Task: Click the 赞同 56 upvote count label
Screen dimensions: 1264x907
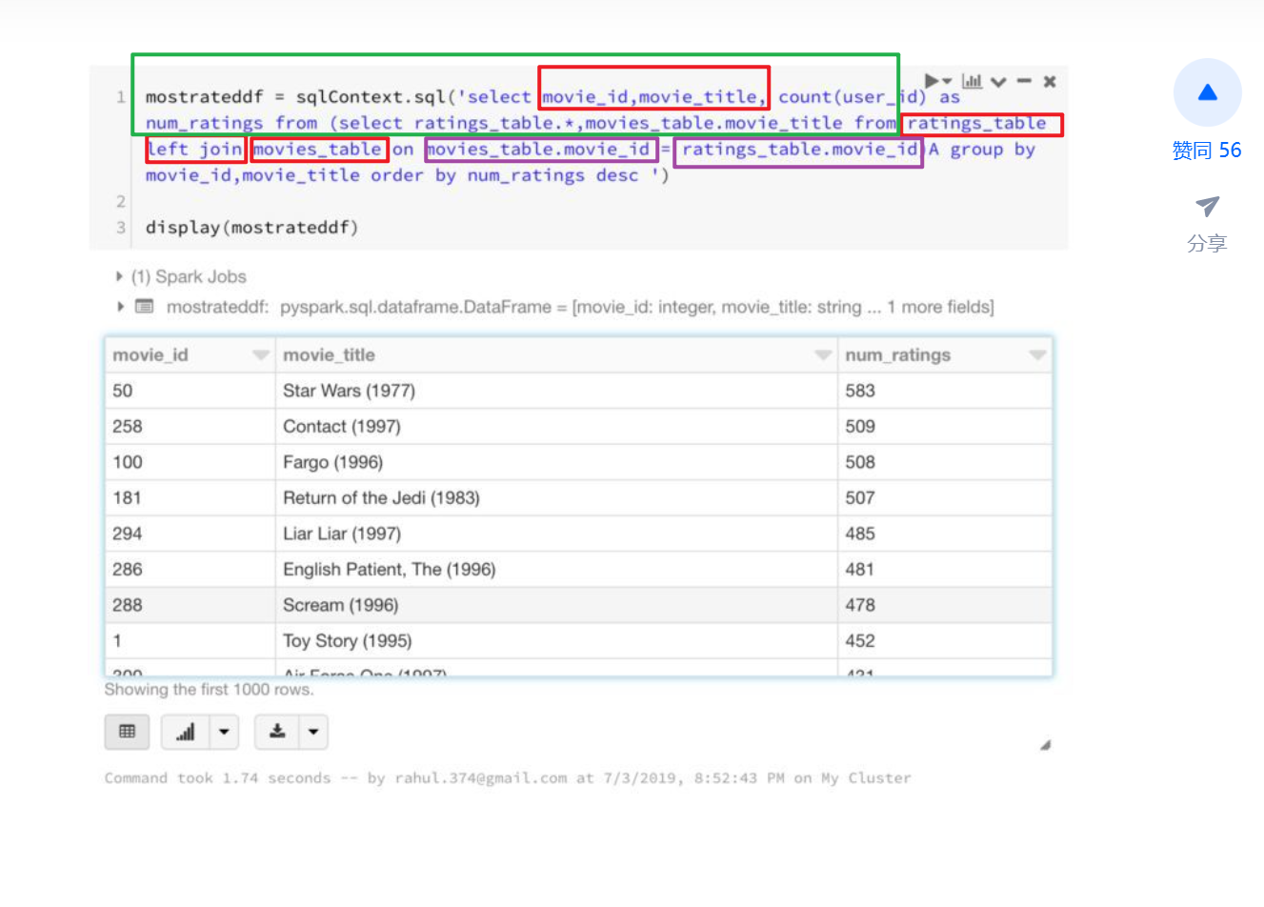Action: coord(1207,151)
